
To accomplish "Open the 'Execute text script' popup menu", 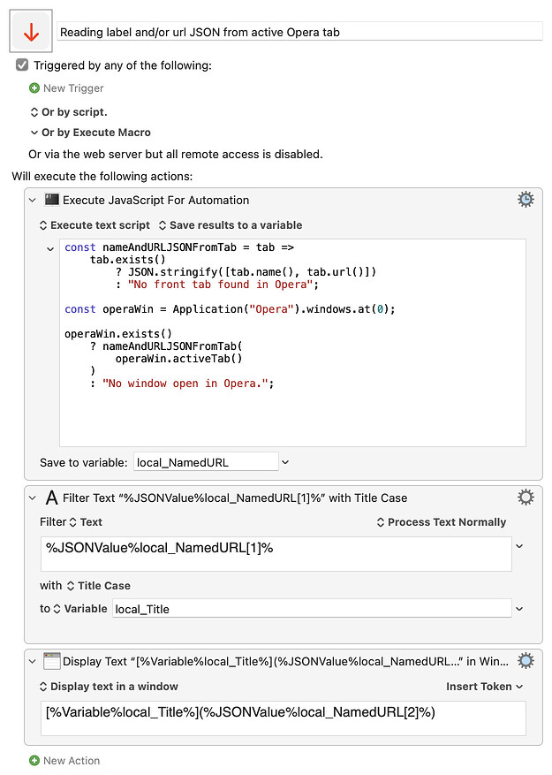I will (x=95, y=225).
